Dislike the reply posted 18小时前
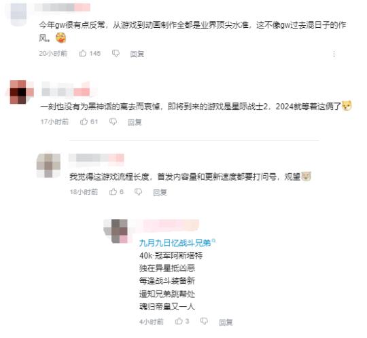 coord(139,192)
